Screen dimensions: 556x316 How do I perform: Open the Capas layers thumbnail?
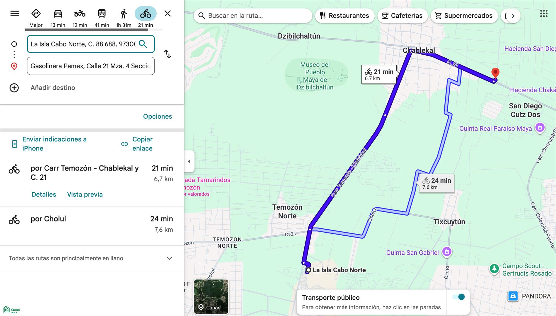click(x=211, y=296)
